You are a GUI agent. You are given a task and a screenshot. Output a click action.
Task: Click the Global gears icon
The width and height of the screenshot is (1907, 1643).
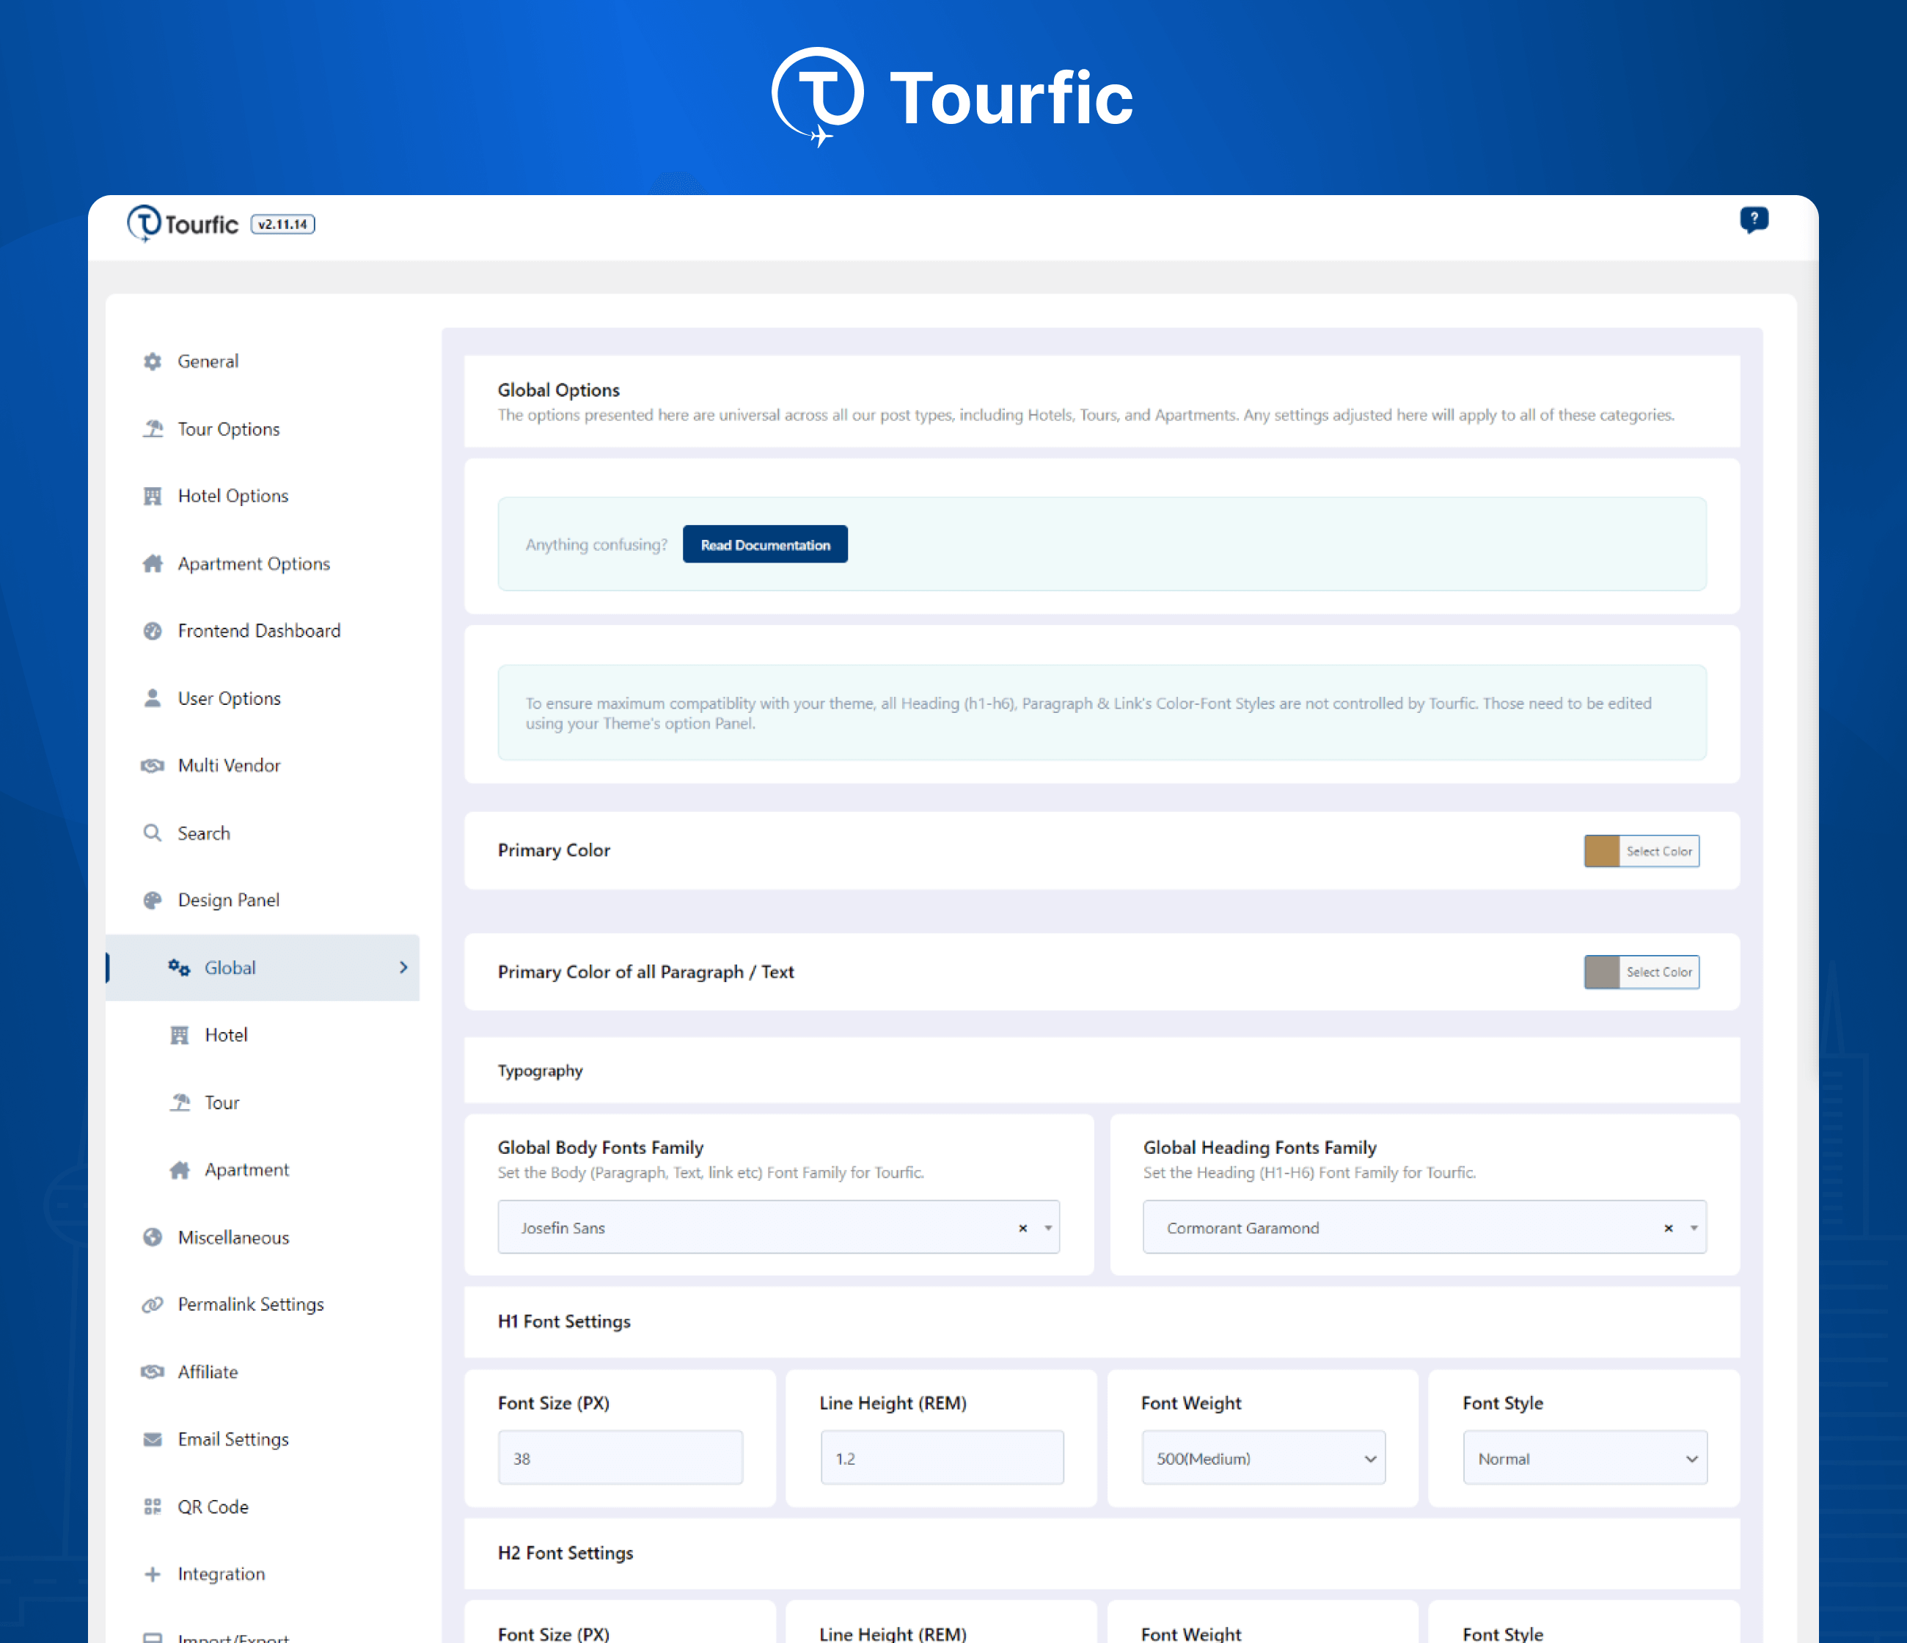pos(178,967)
